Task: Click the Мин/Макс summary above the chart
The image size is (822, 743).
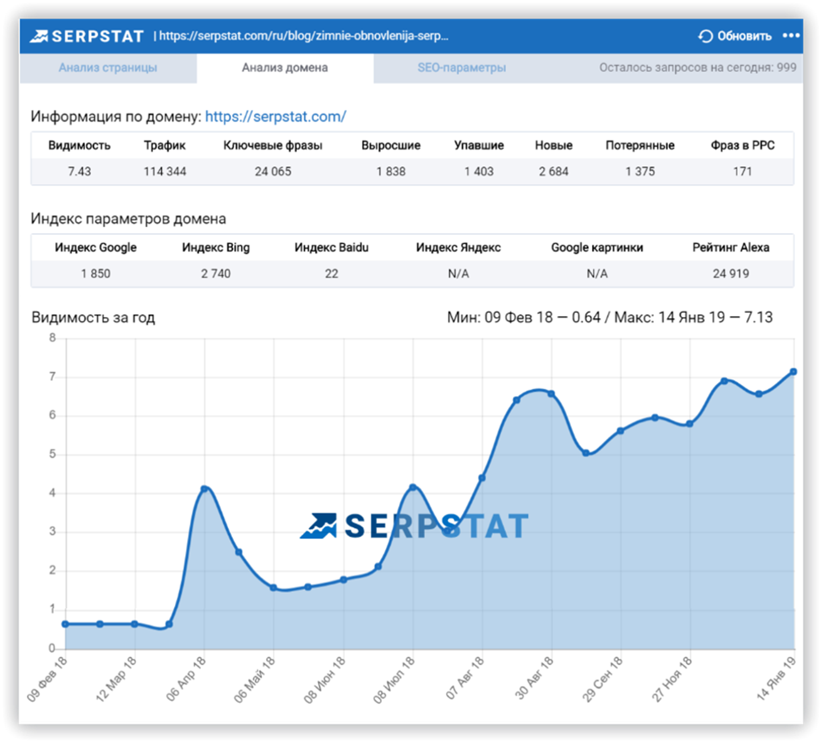Action: coord(610,317)
